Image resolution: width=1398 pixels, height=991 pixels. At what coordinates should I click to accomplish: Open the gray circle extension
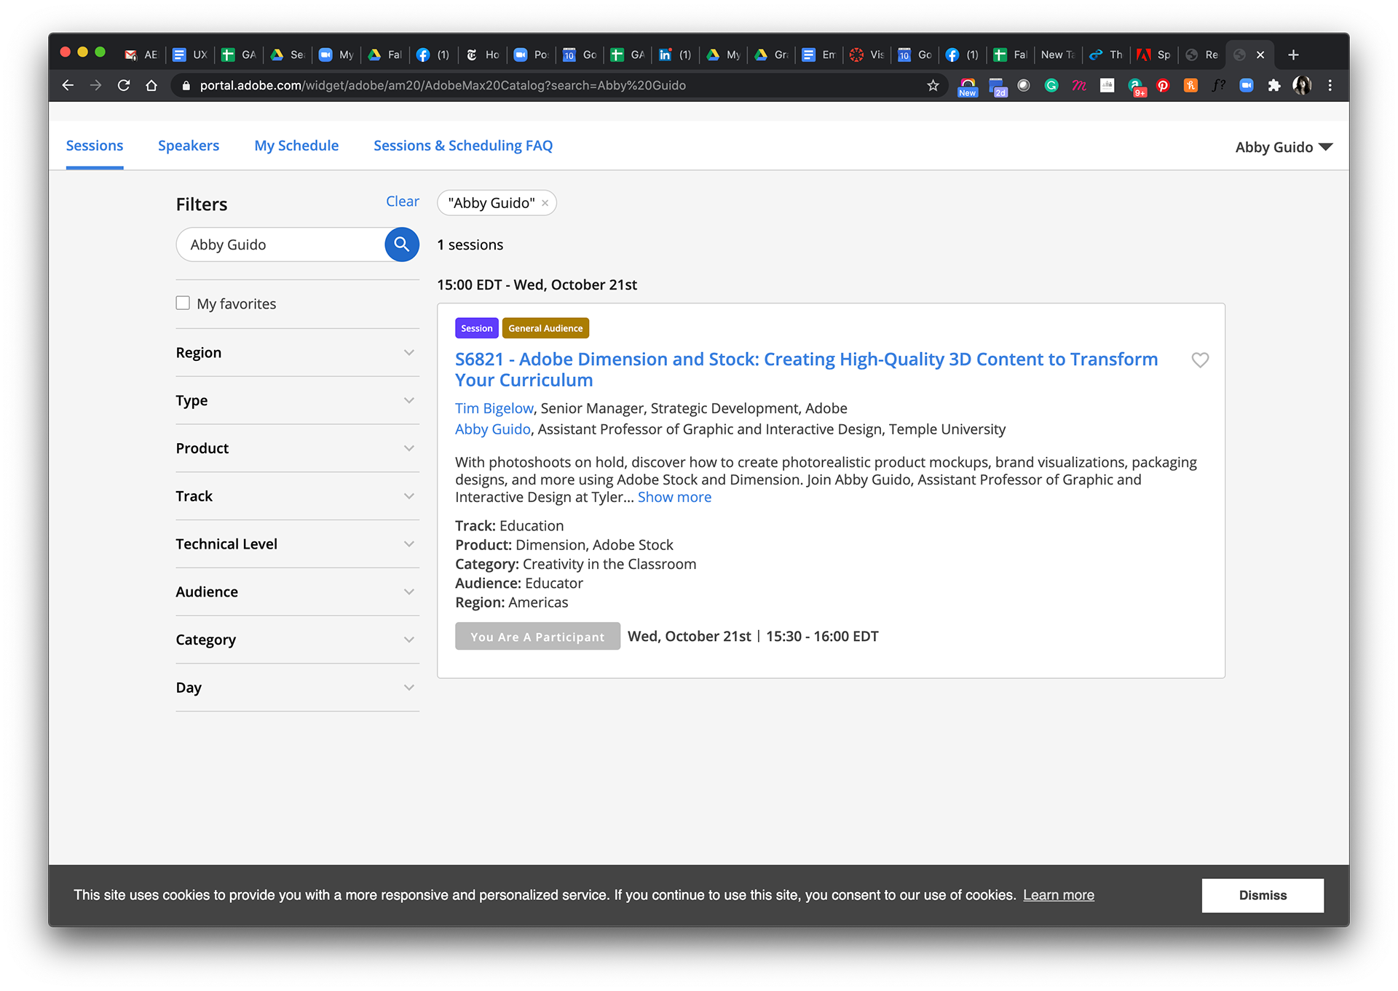point(1024,85)
